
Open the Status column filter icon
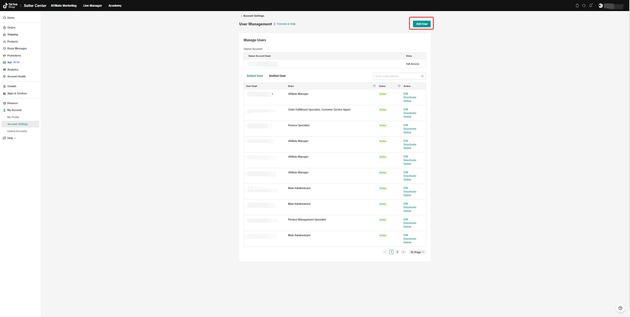(x=399, y=86)
